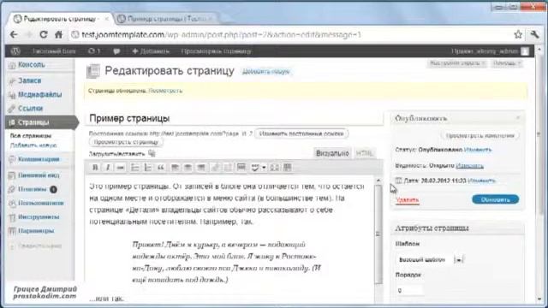The height and width of the screenshot is (308, 548).
Task: Click the unlink icon in editor toolbar
Action: (x=228, y=168)
